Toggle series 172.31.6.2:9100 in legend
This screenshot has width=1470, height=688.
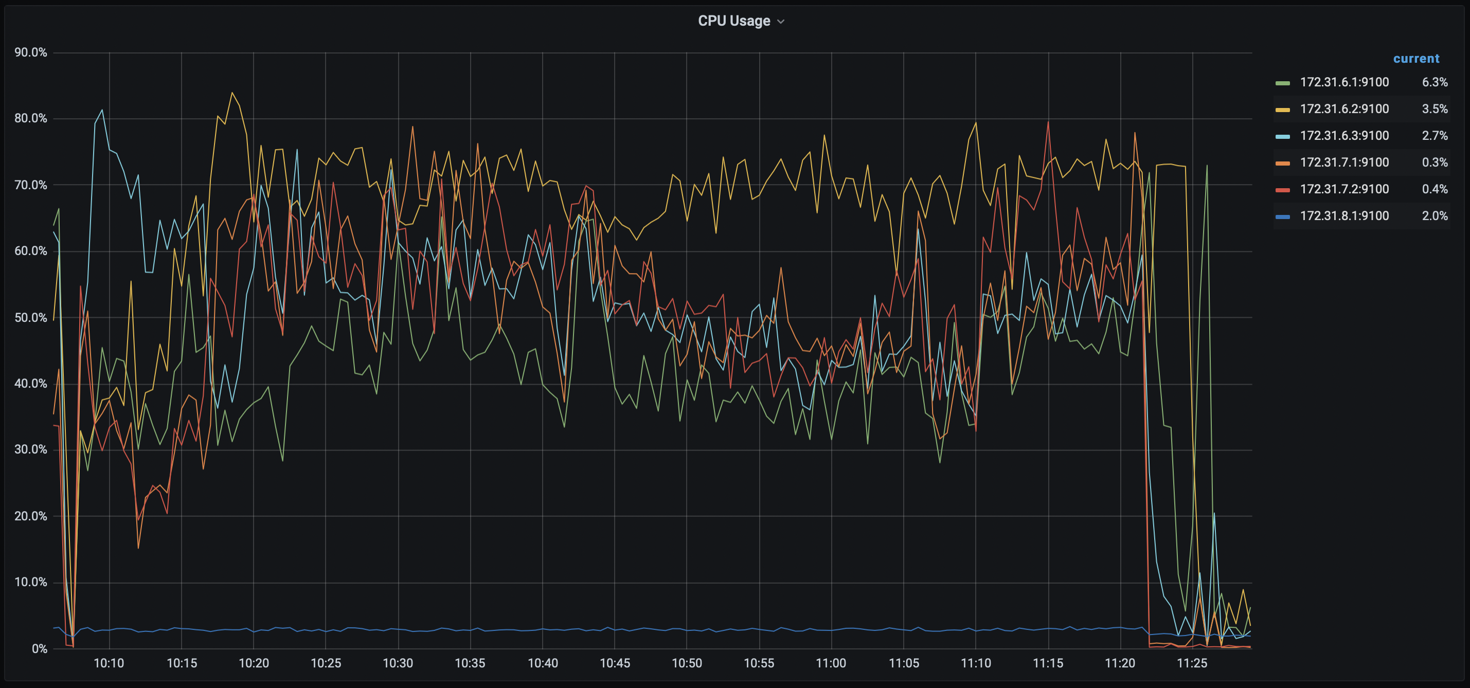point(1344,109)
